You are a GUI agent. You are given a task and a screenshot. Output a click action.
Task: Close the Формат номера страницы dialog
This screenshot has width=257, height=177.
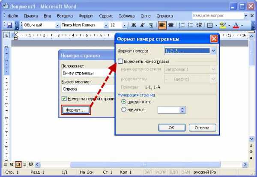point(214,39)
